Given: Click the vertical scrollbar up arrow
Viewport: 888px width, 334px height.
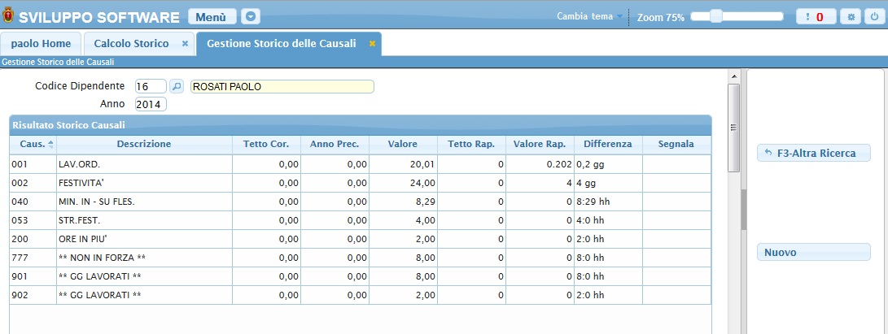Looking at the screenshot, I should pos(733,75).
